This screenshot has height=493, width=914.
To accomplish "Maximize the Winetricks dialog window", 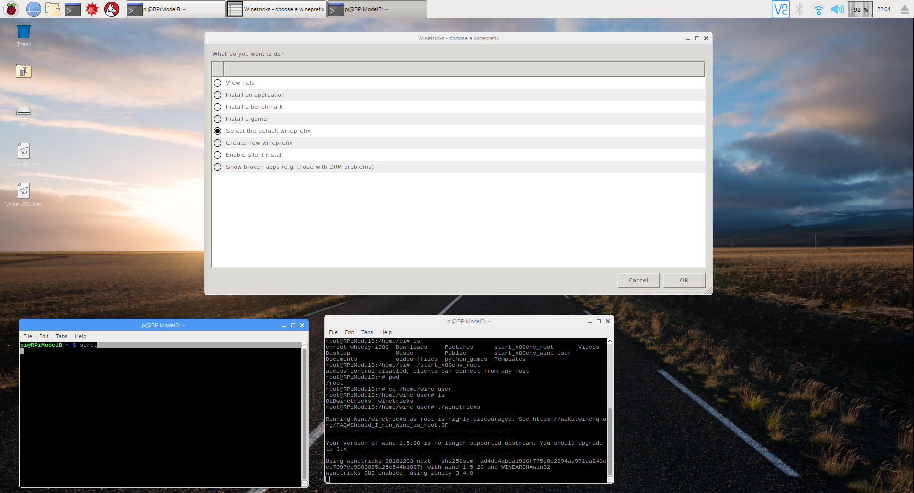I will coord(697,38).
